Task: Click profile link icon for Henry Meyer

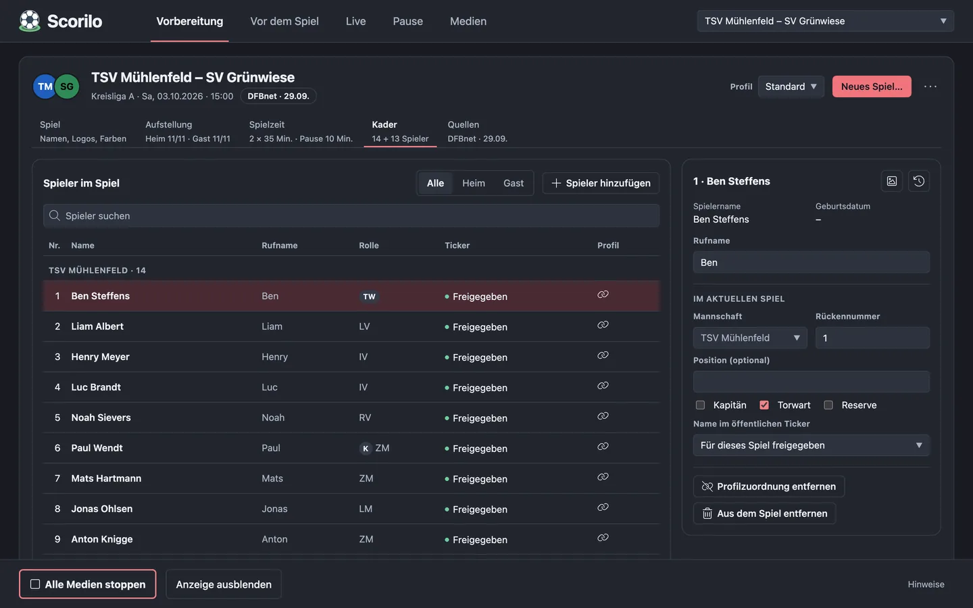Action: (x=603, y=355)
